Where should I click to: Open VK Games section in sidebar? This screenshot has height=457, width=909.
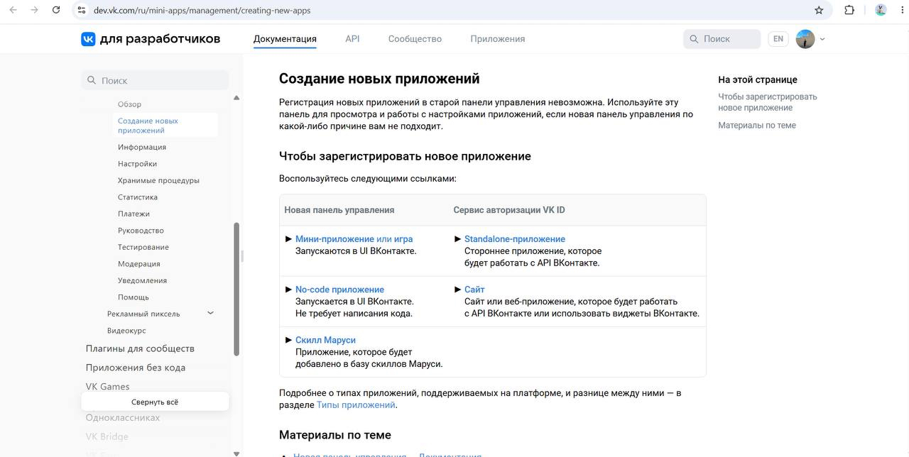107,387
